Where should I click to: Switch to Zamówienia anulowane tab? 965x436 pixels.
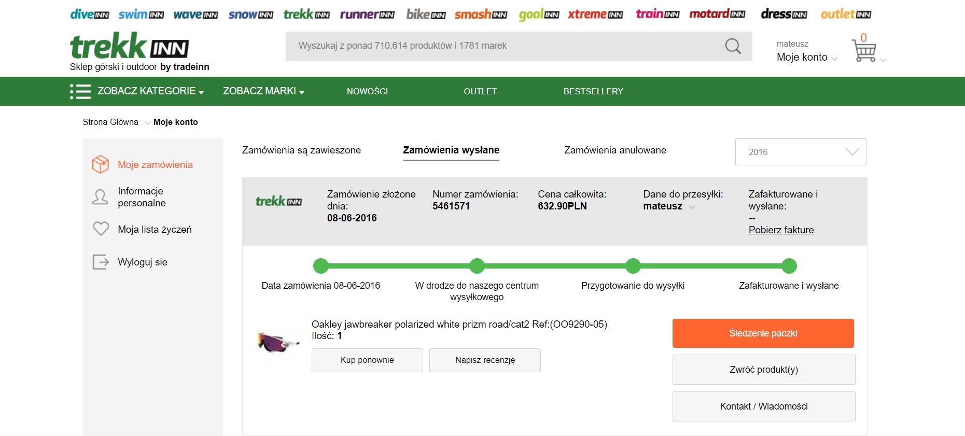615,150
